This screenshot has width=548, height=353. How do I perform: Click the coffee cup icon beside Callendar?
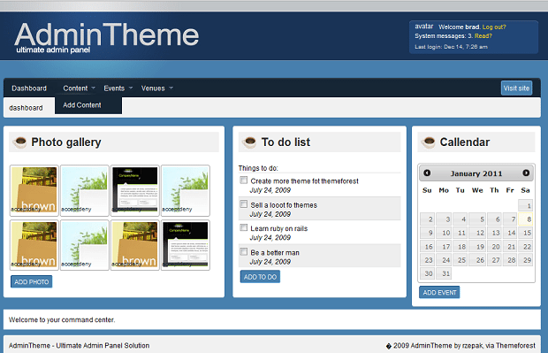point(428,142)
